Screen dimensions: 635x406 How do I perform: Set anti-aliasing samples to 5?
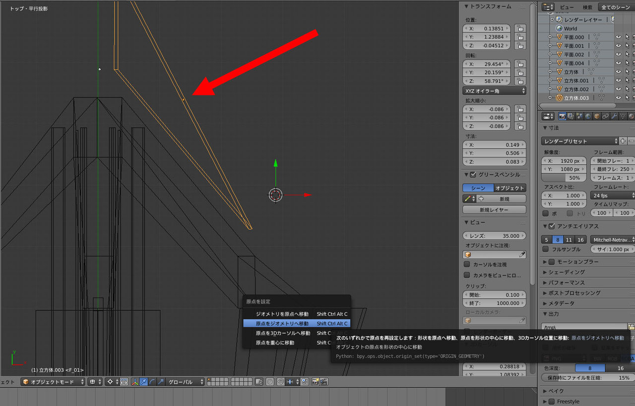[x=547, y=240]
